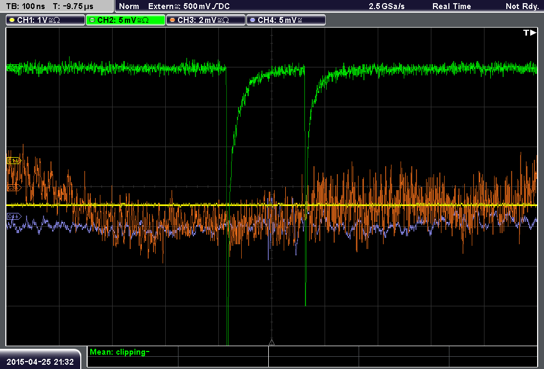This screenshot has height=369, width=544.
Task: Select the CH4: 5mV channel tab
Action: click(x=286, y=20)
